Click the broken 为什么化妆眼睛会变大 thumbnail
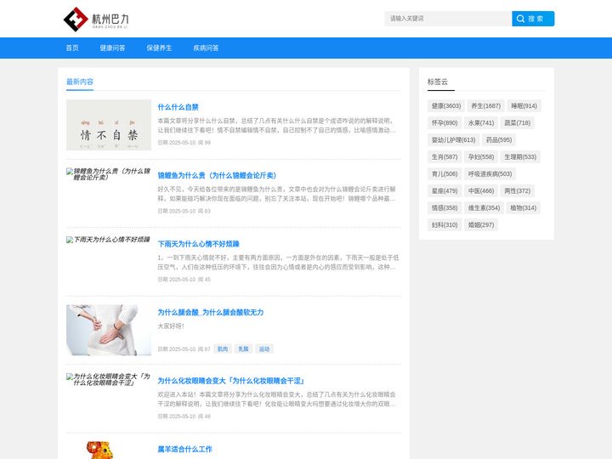Viewport: 612px width, 459px height. [109, 379]
